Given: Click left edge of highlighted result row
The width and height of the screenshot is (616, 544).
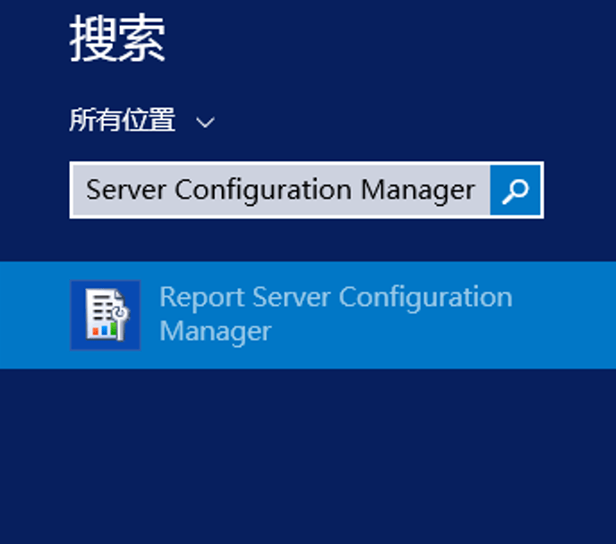Looking at the screenshot, I should coord(33,315).
